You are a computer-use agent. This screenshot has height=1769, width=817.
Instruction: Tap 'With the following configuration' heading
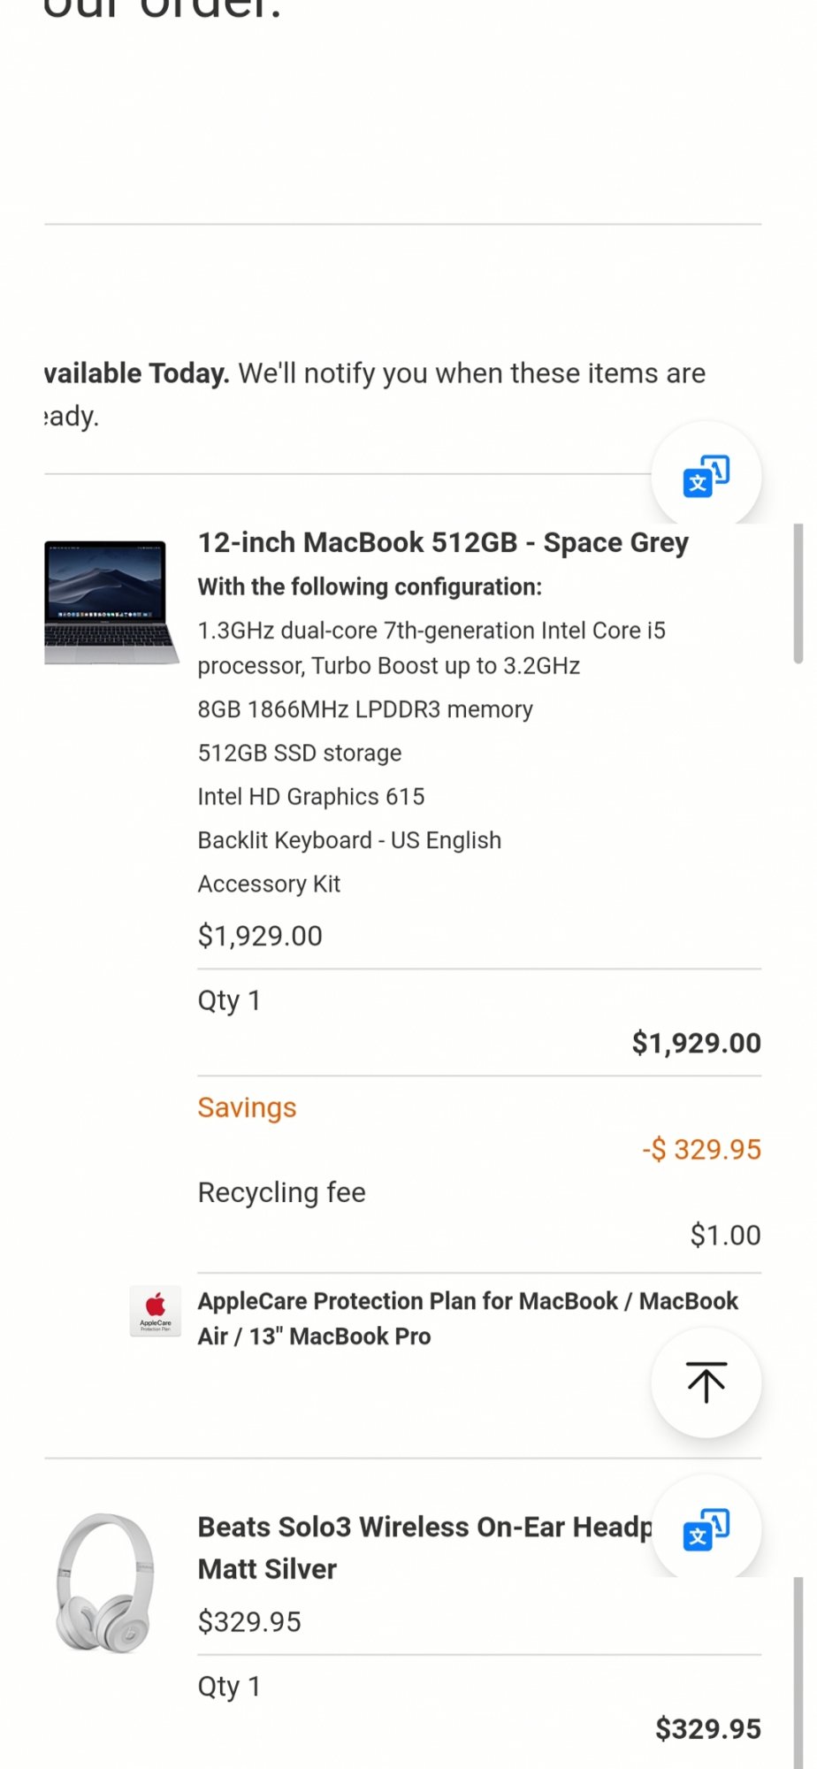click(x=370, y=586)
